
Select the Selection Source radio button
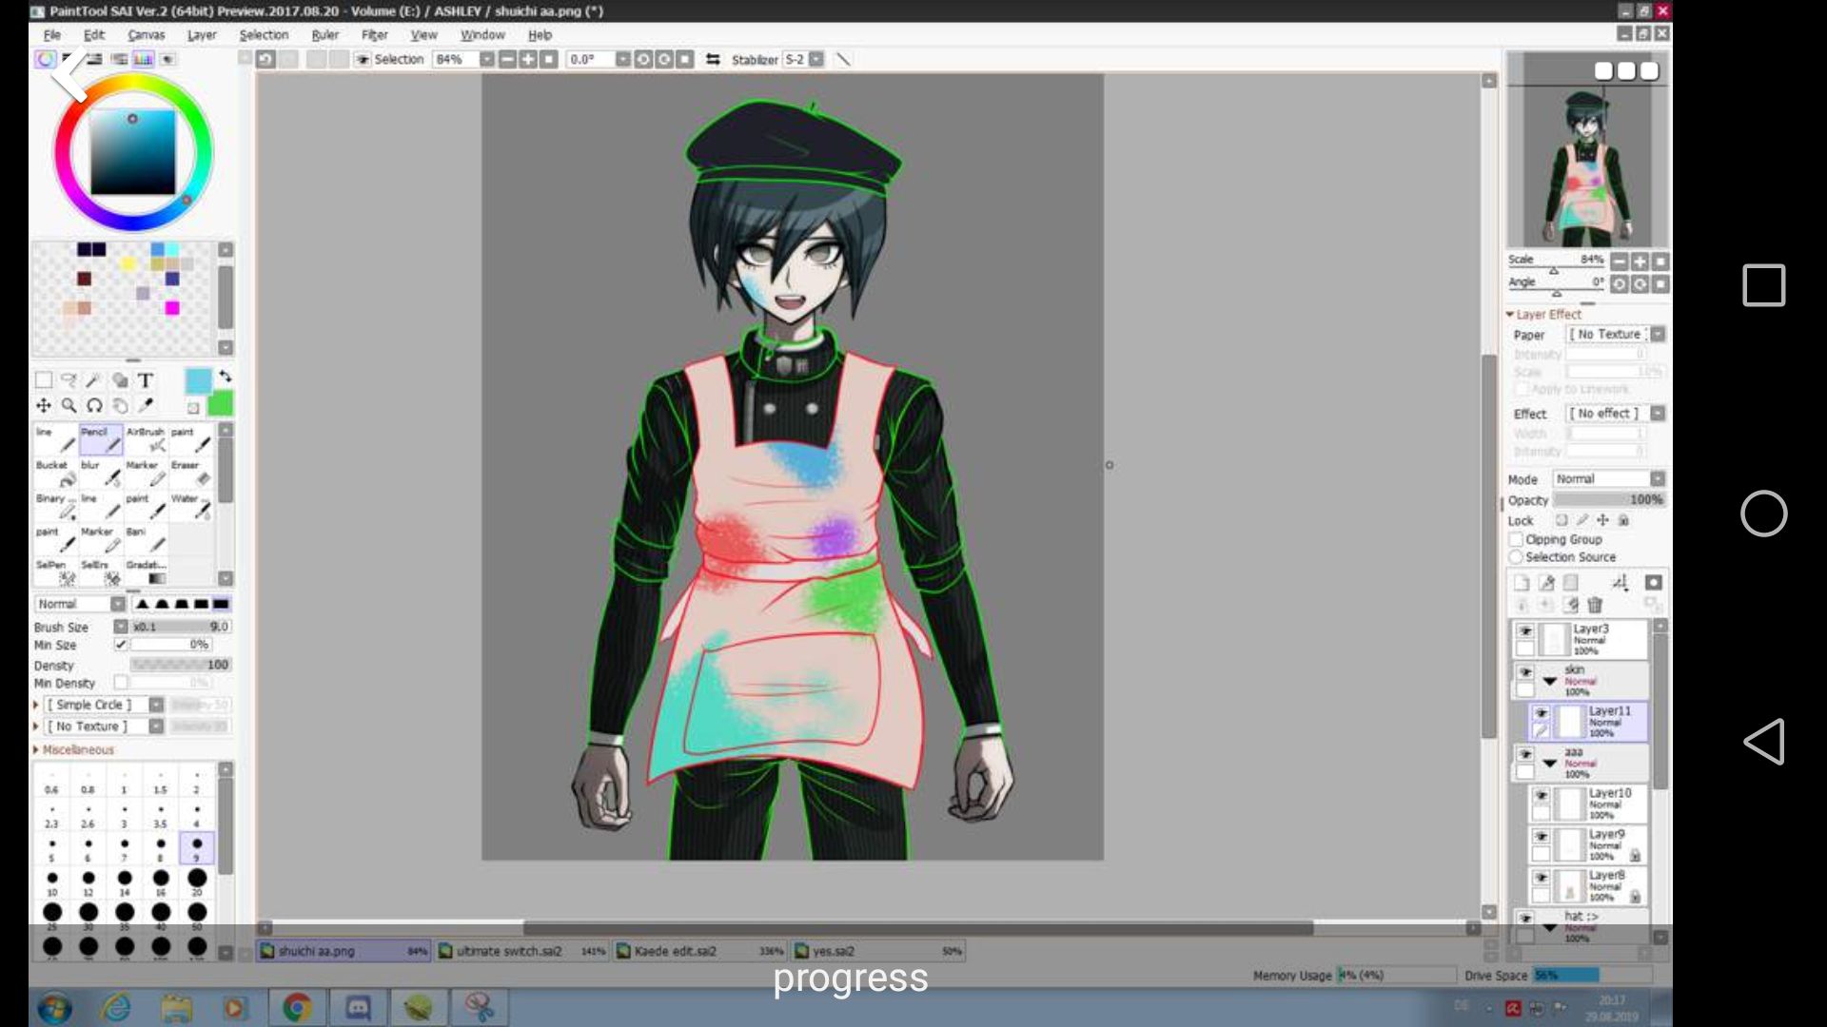pyautogui.click(x=1516, y=557)
